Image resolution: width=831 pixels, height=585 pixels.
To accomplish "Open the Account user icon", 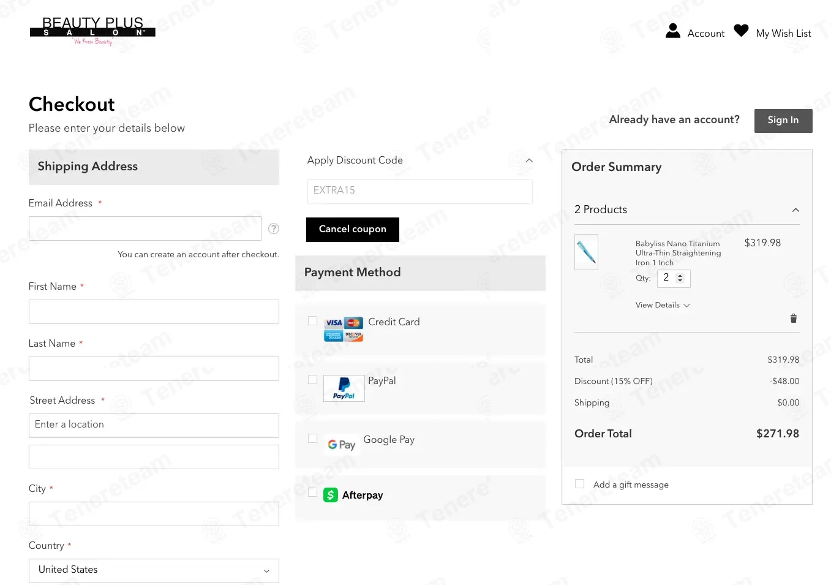I will 673,31.
